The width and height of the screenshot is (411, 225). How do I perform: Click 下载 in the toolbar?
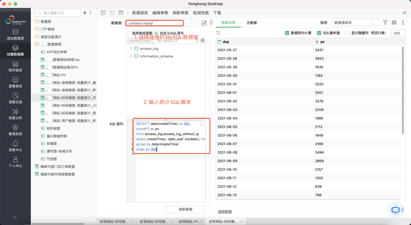(x=217, y=13)
